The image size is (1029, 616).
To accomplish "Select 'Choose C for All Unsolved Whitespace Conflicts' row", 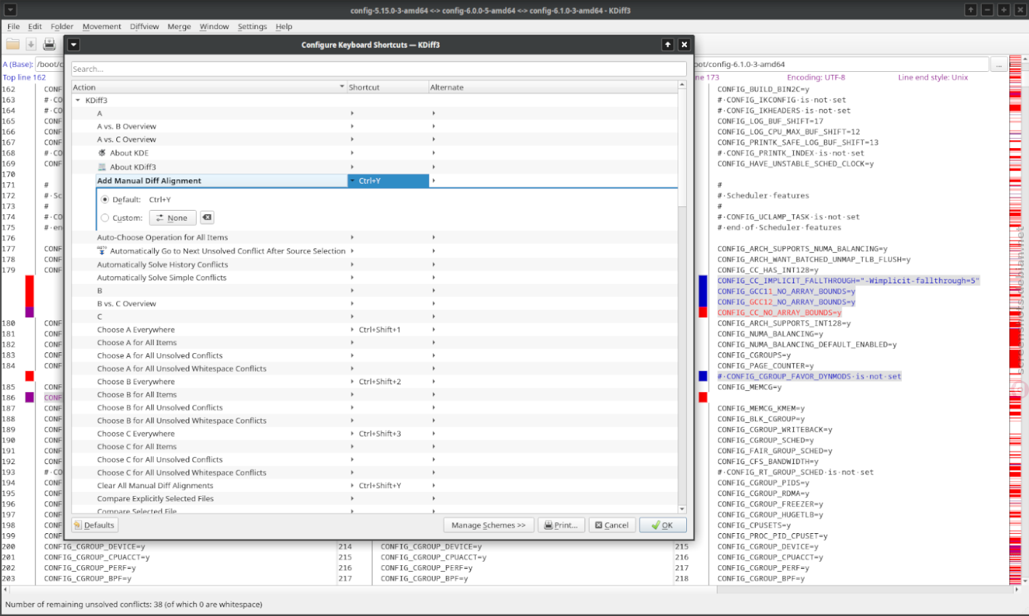I will [x=374, y=473].
